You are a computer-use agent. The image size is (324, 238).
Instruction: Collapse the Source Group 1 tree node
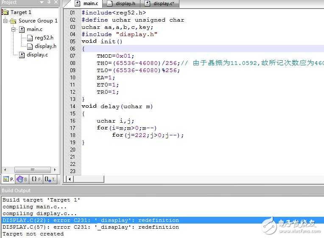point(6,21)
